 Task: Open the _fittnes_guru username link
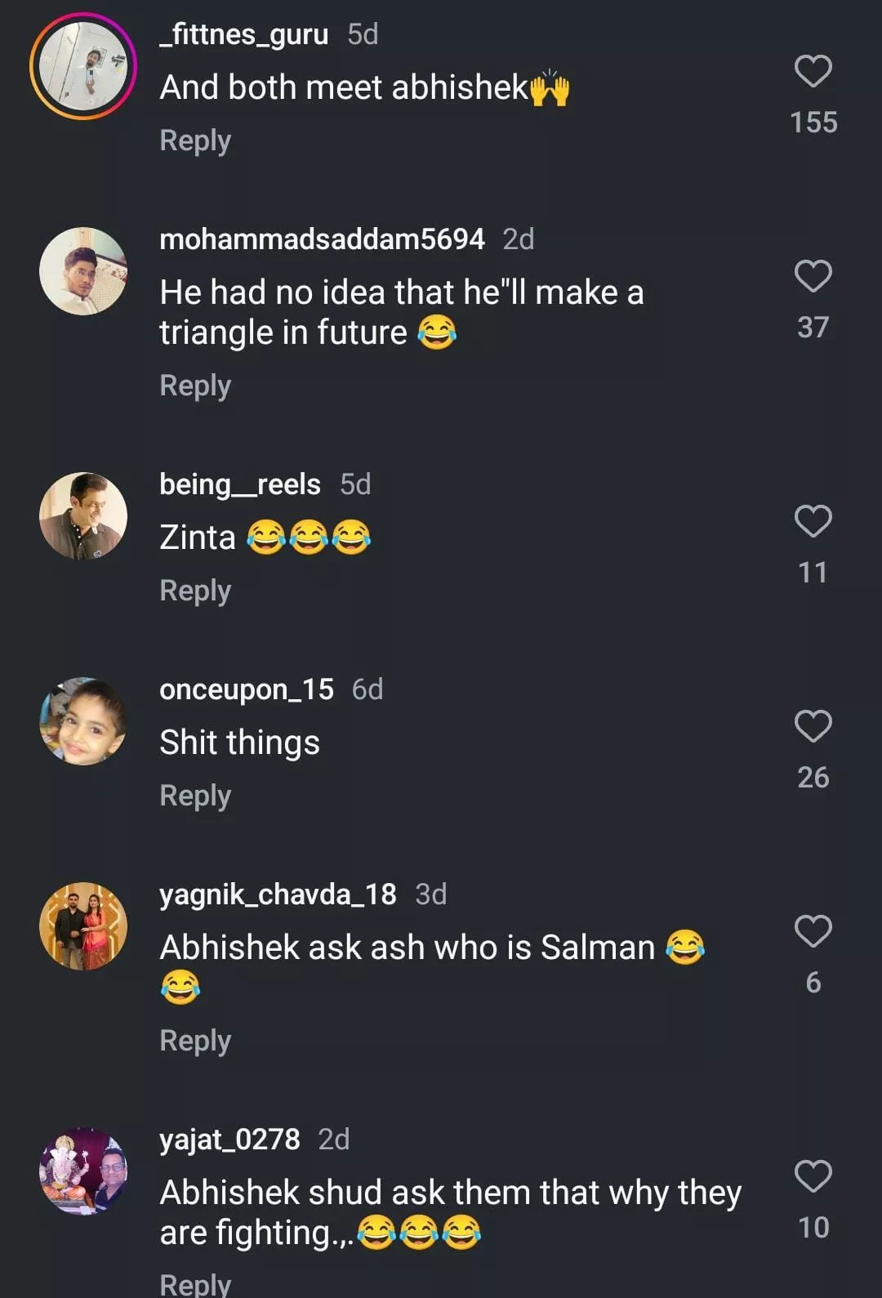pyautogui.click(x=243, y=34)
